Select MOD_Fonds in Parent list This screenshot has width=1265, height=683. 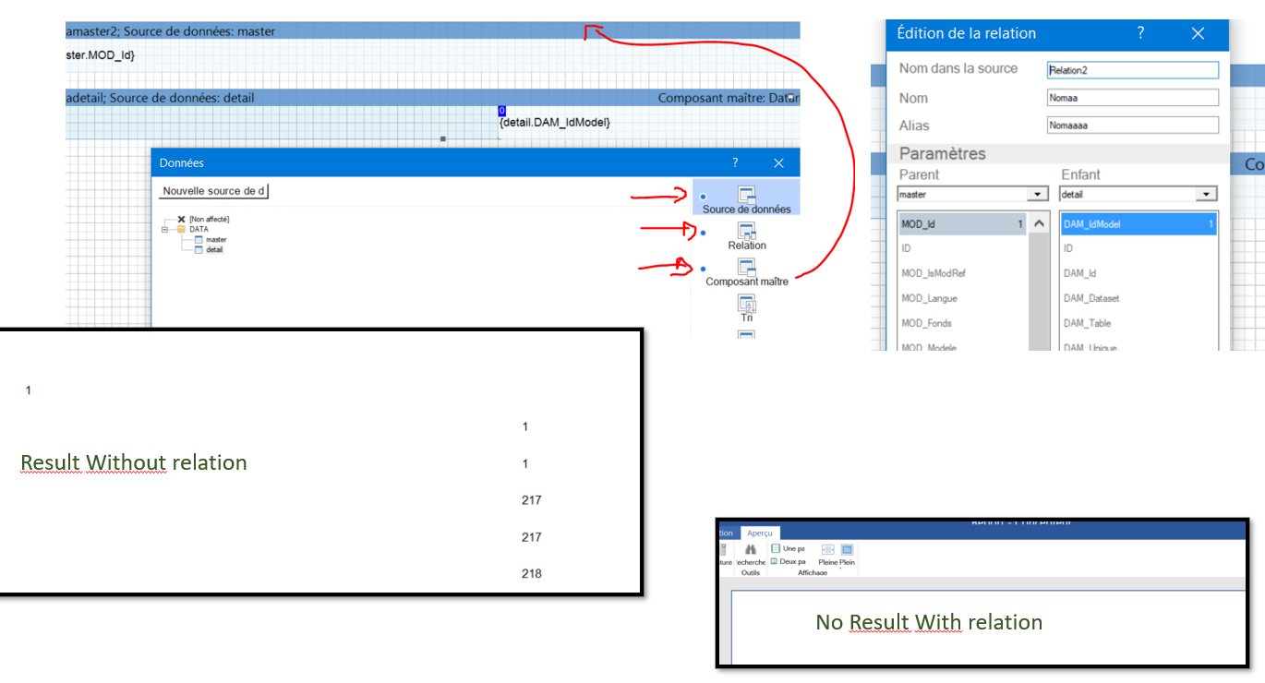pyautogui.click(x=962, y=323)
